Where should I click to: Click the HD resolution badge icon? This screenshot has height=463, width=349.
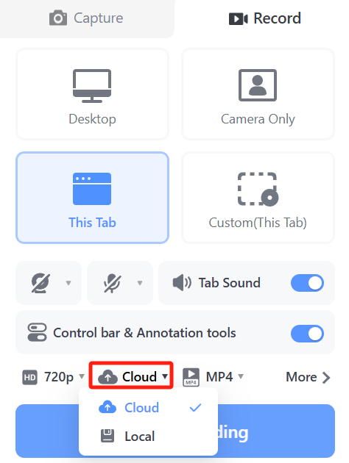[x=30, y=377]
